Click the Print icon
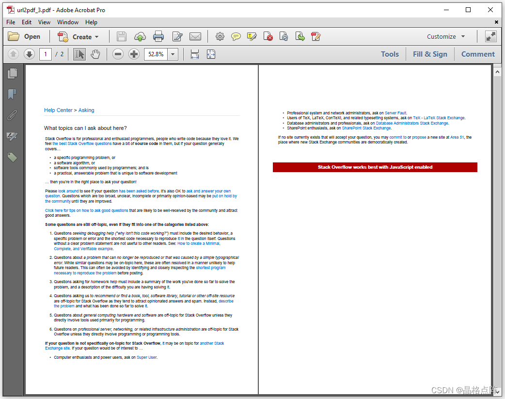Image resolution: width=505 pixels, height=399 pixels. point(158,36)
